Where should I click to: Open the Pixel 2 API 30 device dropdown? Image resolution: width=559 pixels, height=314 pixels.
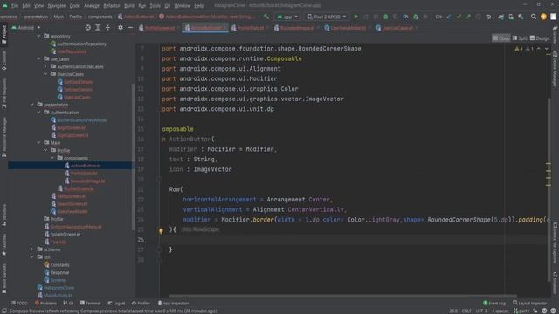point(326,17)
